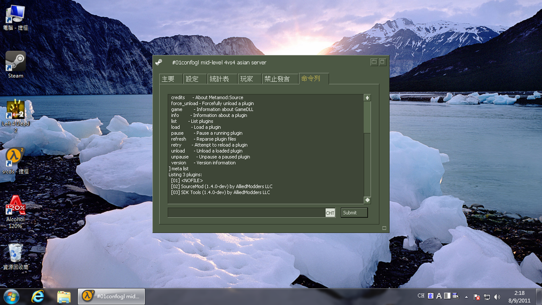This screenshot has height=305, width=542.
Task: Open the Windows Start menu
Action: (11, 296)
